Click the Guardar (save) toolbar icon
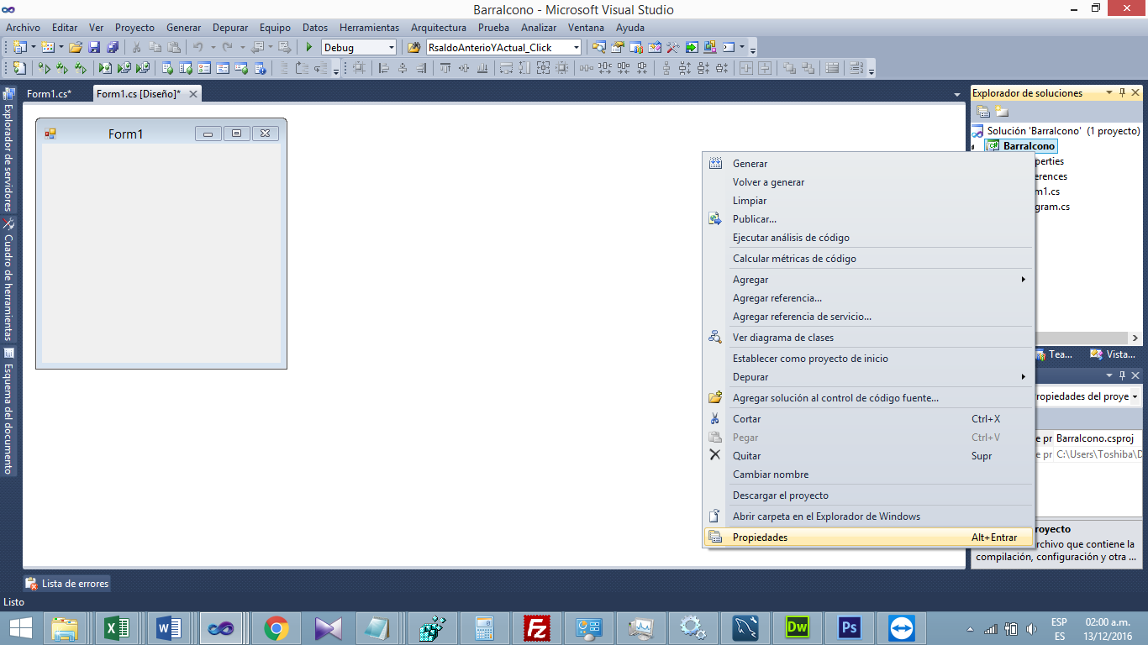The height and width of the screenshot is (645, 1148). click(x=96, y=47)
